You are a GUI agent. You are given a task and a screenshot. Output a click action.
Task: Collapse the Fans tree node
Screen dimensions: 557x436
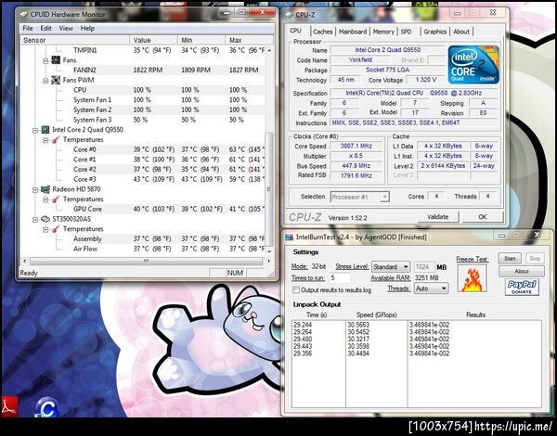pos(45,60)
